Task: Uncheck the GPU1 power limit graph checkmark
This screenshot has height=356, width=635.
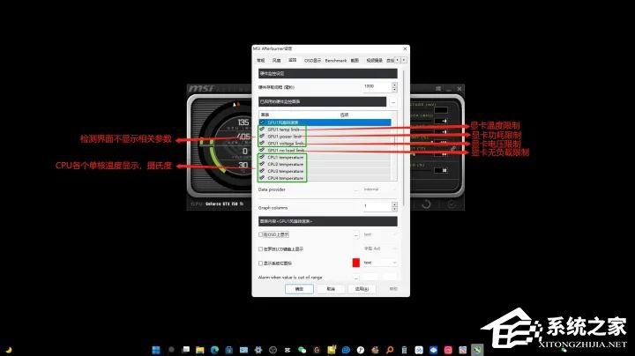Action: [x=262, y=136]
